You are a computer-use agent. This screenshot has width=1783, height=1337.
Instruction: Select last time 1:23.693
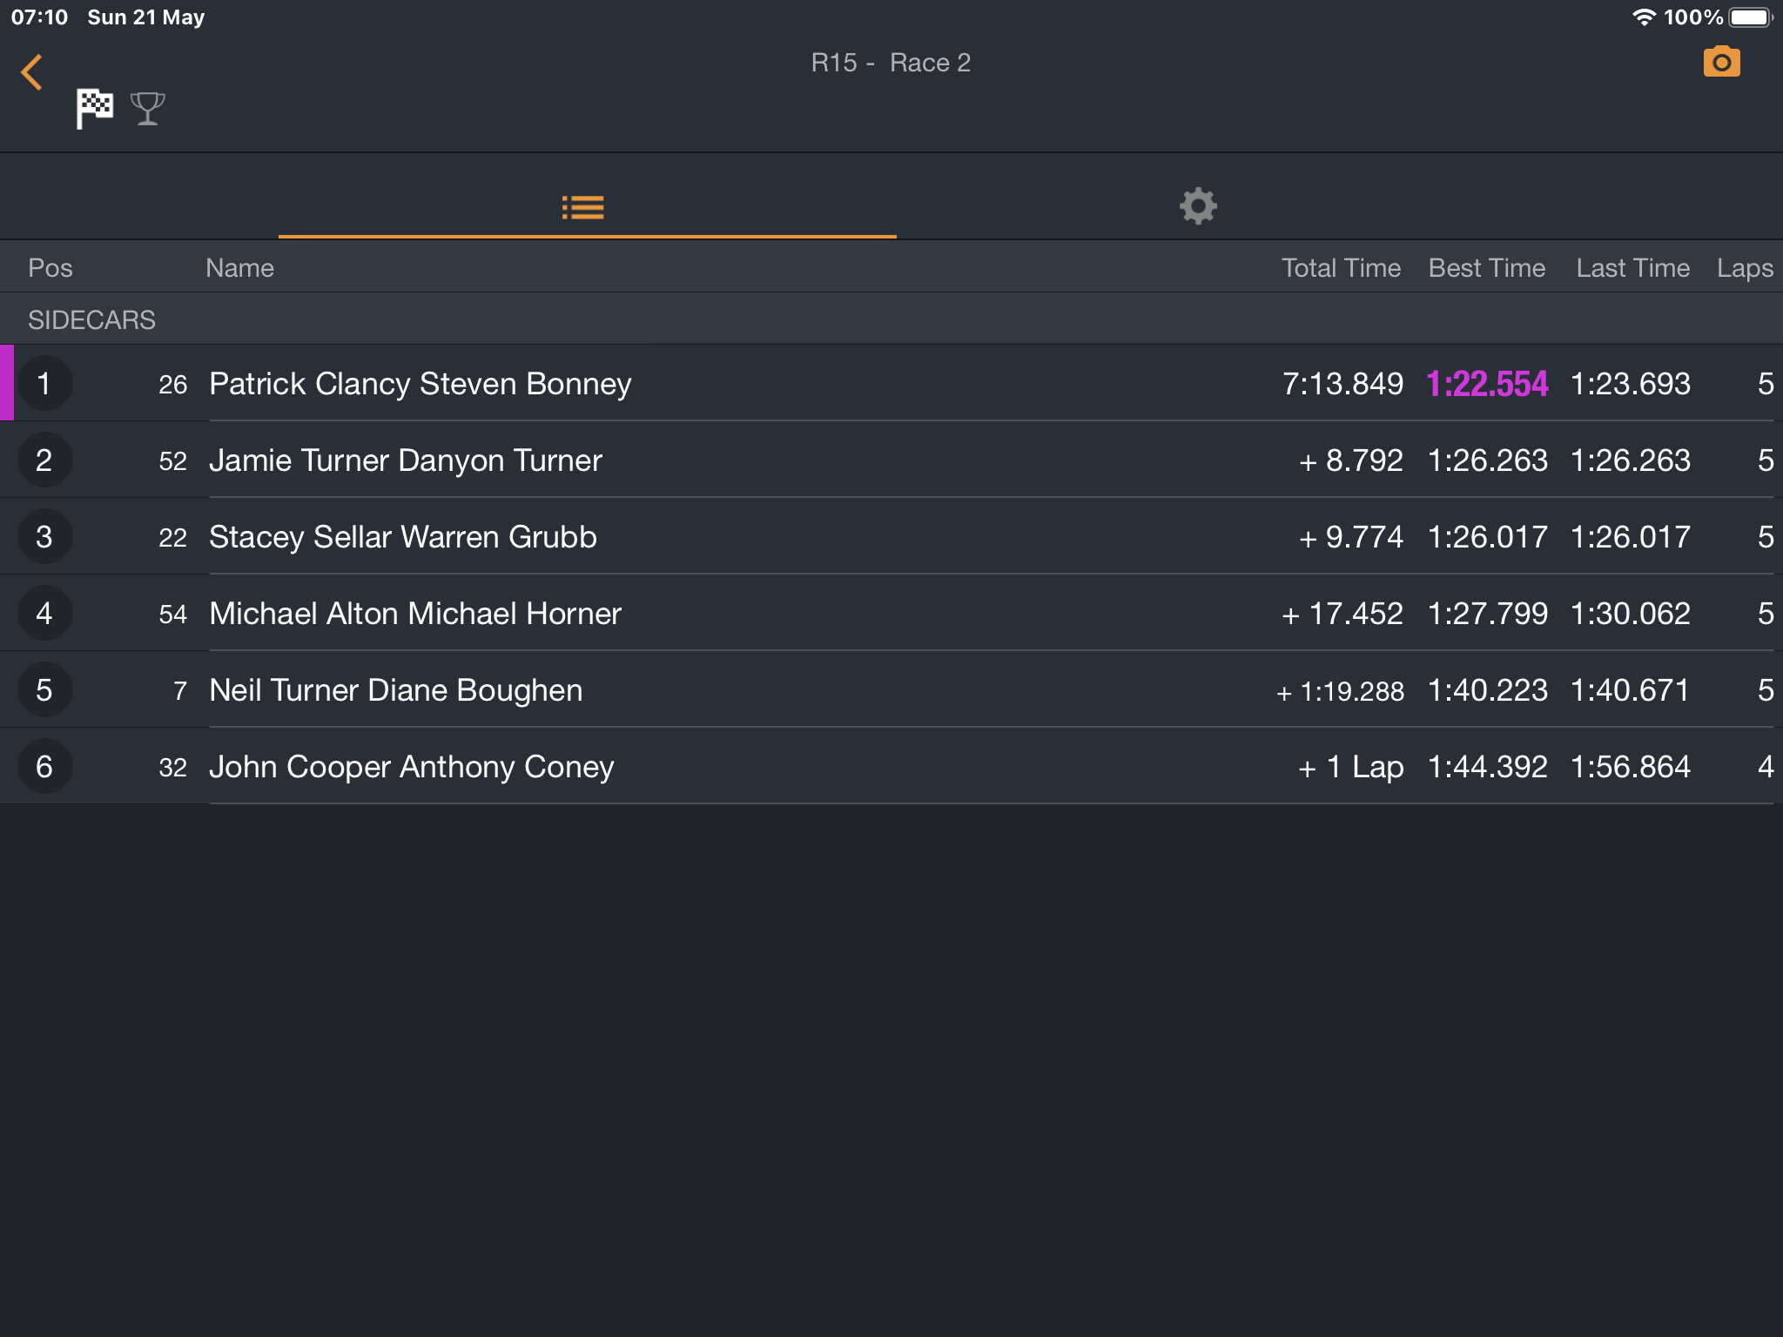pos(1631,384)
